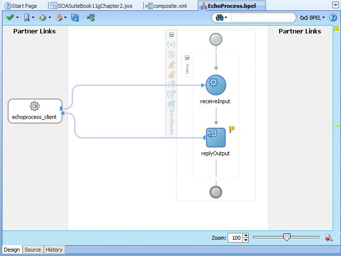
Task: Switch to the composite.xml tab
Action: pos(166,6)
